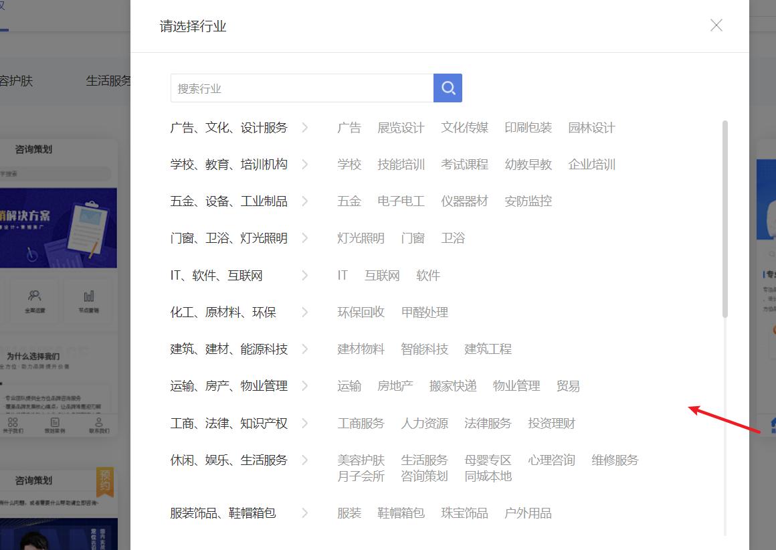This screenshot has height=550, width=776.
Task: Choose 幼教早教 under education category
Action: coord(528,164)
